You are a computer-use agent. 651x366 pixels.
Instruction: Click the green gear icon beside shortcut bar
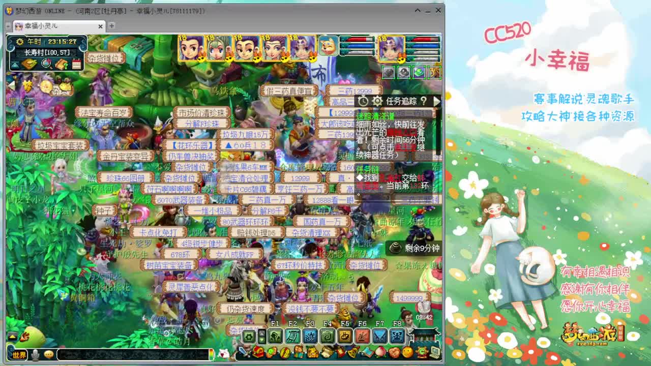(249, 337)
